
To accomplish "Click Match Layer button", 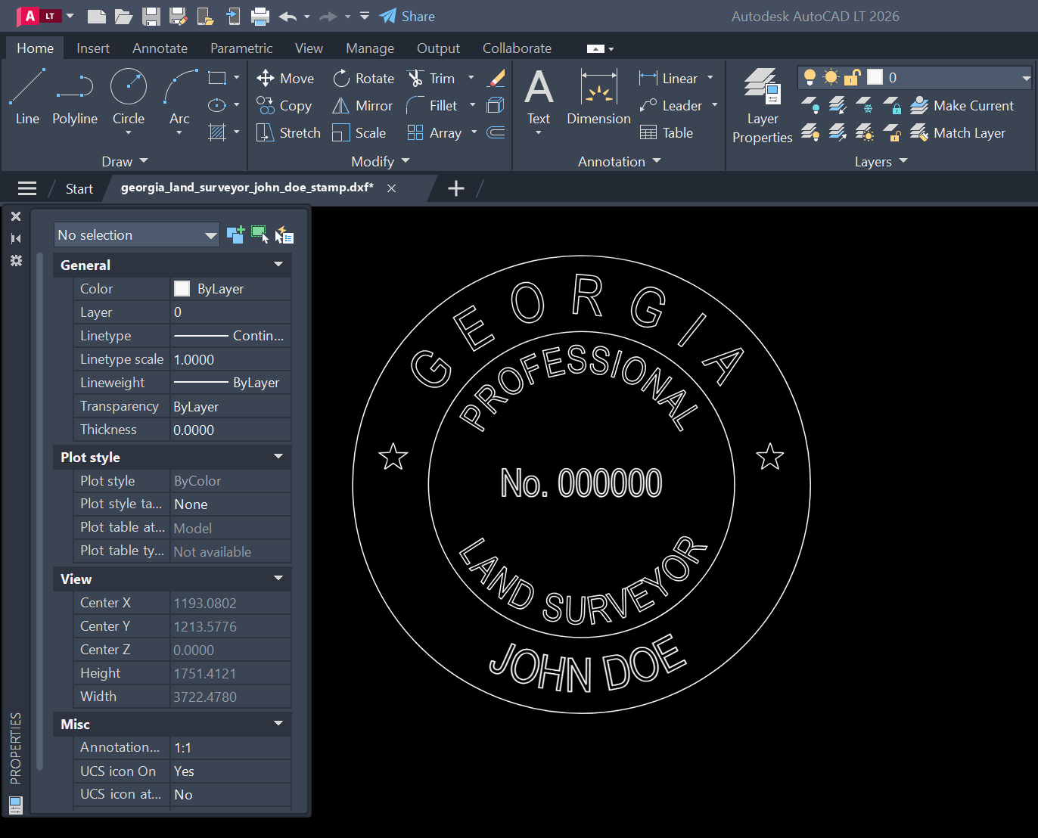I will click(958, 132).
